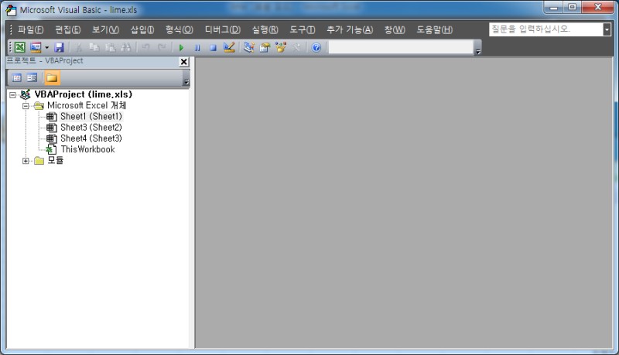Open the 창(W) menu
The image size is (619, 355).
395,29
